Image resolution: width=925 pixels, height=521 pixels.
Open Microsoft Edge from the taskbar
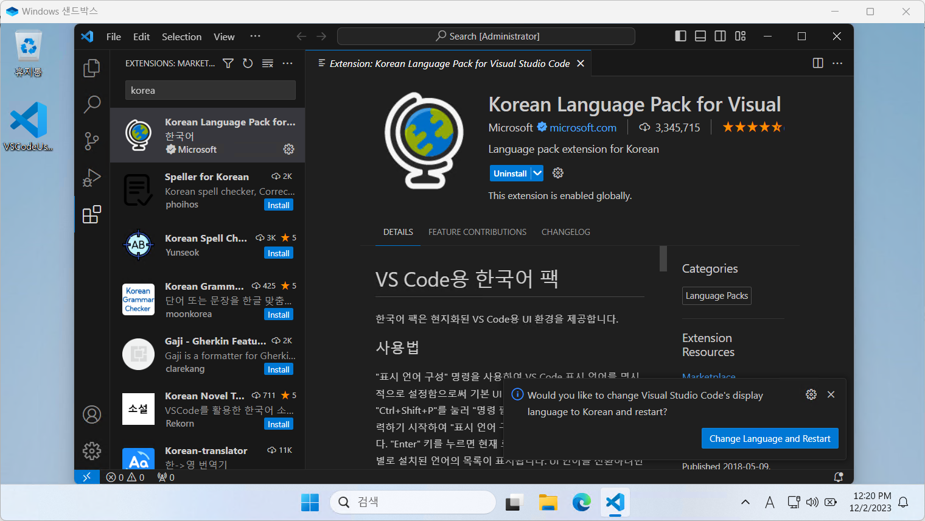[582, 502]
